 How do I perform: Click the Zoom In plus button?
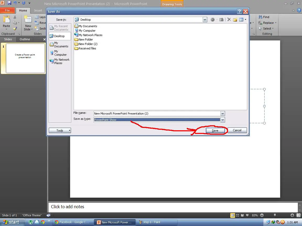click(292, 215)
